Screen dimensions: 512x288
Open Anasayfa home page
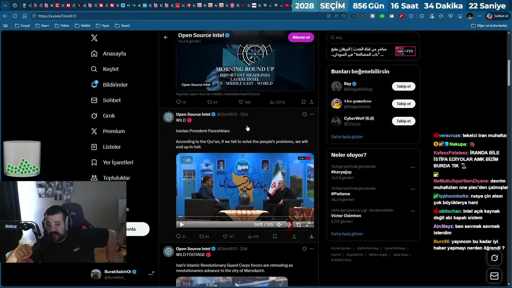(109, 54)
